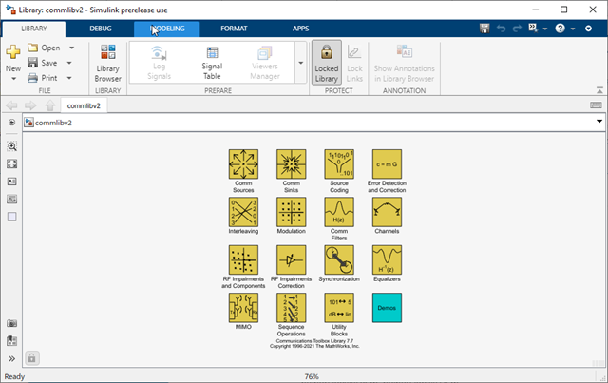
Task: Open the Sequence Operations block
Action: (292, 308)
